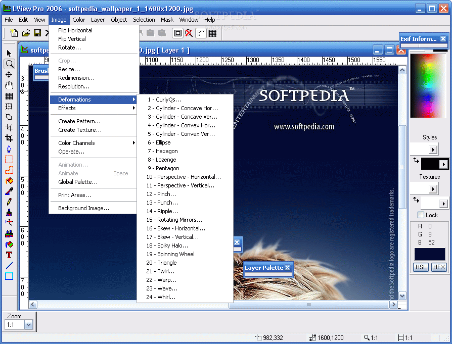Choose 14 - Ripple... deformation

point(185,211)
